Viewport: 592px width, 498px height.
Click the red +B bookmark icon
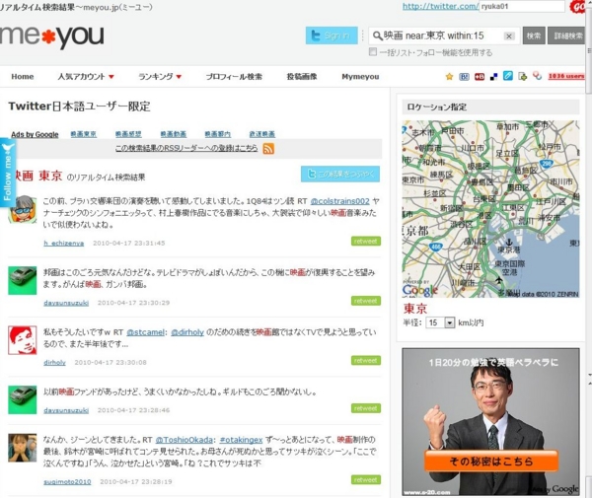[480, 77]
